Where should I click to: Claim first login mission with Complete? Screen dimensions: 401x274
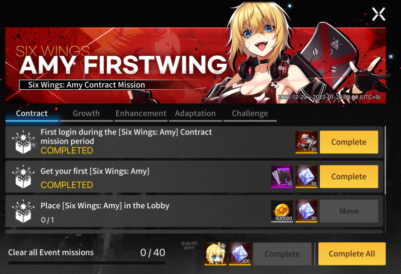click(349, 142)
